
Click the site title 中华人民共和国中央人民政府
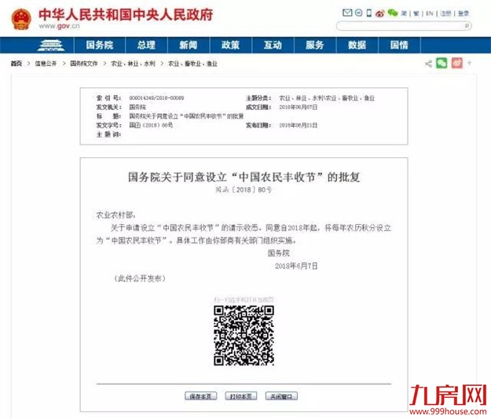click(x=126, y=14)
